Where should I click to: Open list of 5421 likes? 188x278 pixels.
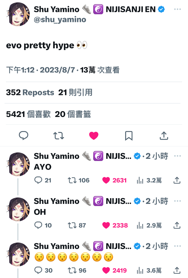[x=28, y=114]
